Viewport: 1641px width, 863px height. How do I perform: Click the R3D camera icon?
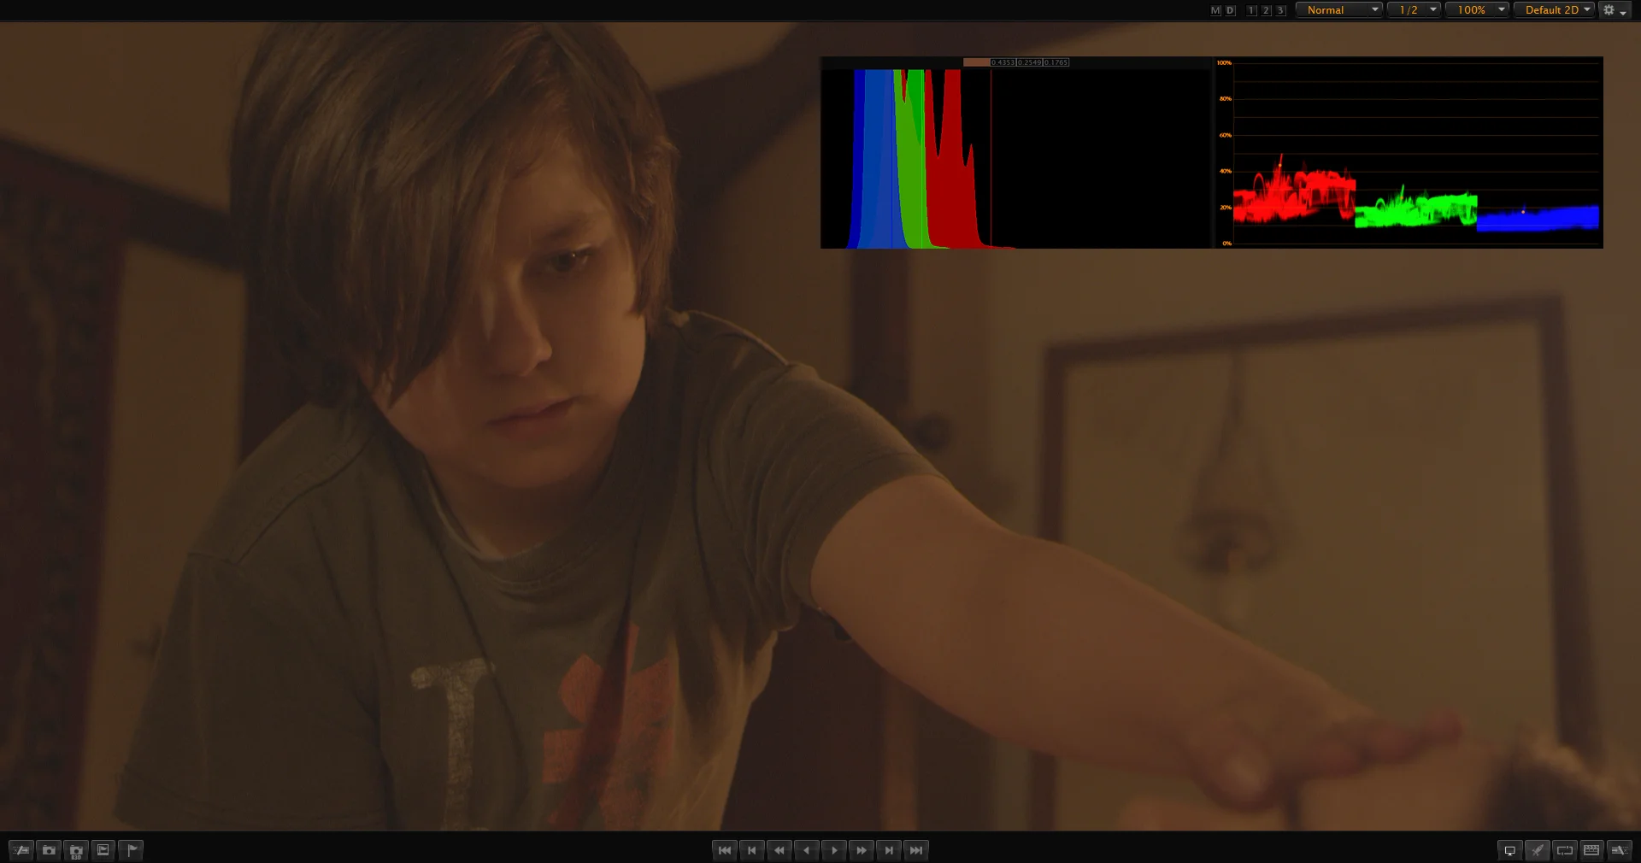pos(76,850)
